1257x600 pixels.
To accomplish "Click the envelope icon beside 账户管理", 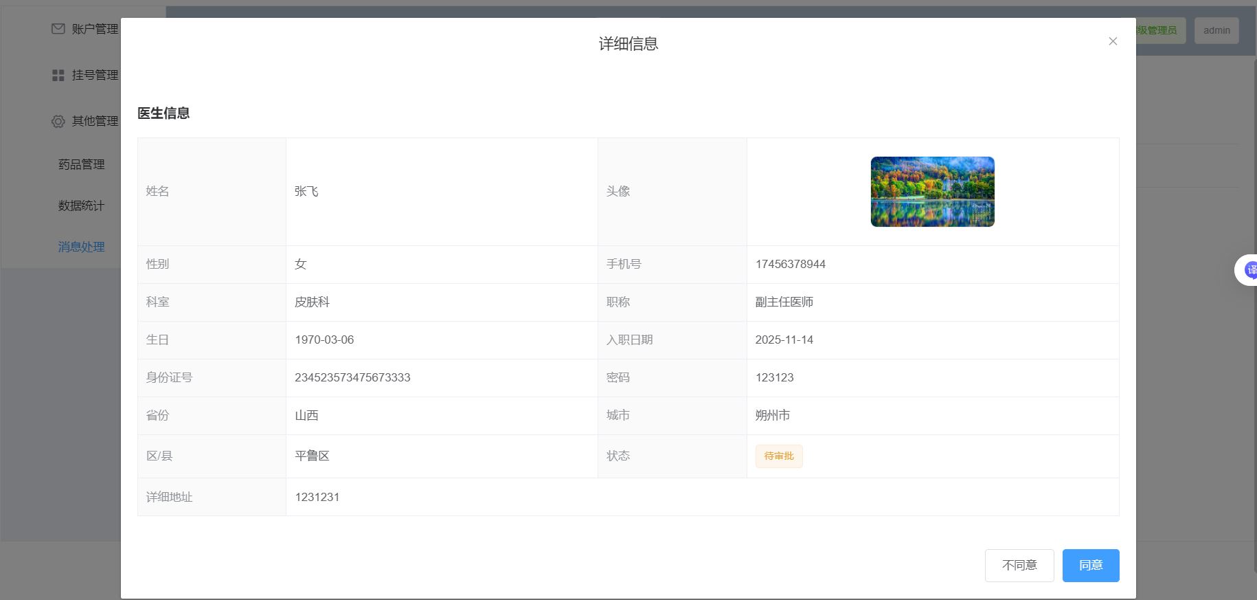I will tap(58, 29).
